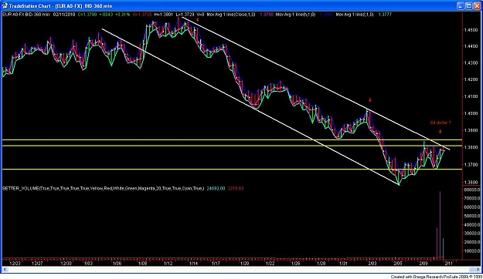Screen dimensions: 483x279
Task: Click the 1.3777 moving average value
Action: coord(385,15)
